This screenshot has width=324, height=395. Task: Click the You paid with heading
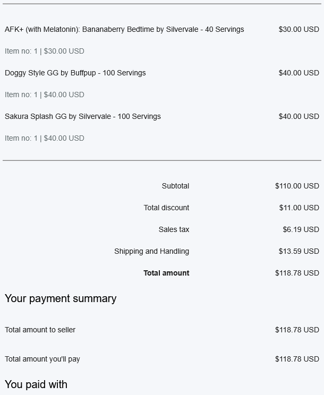point(36,384)
